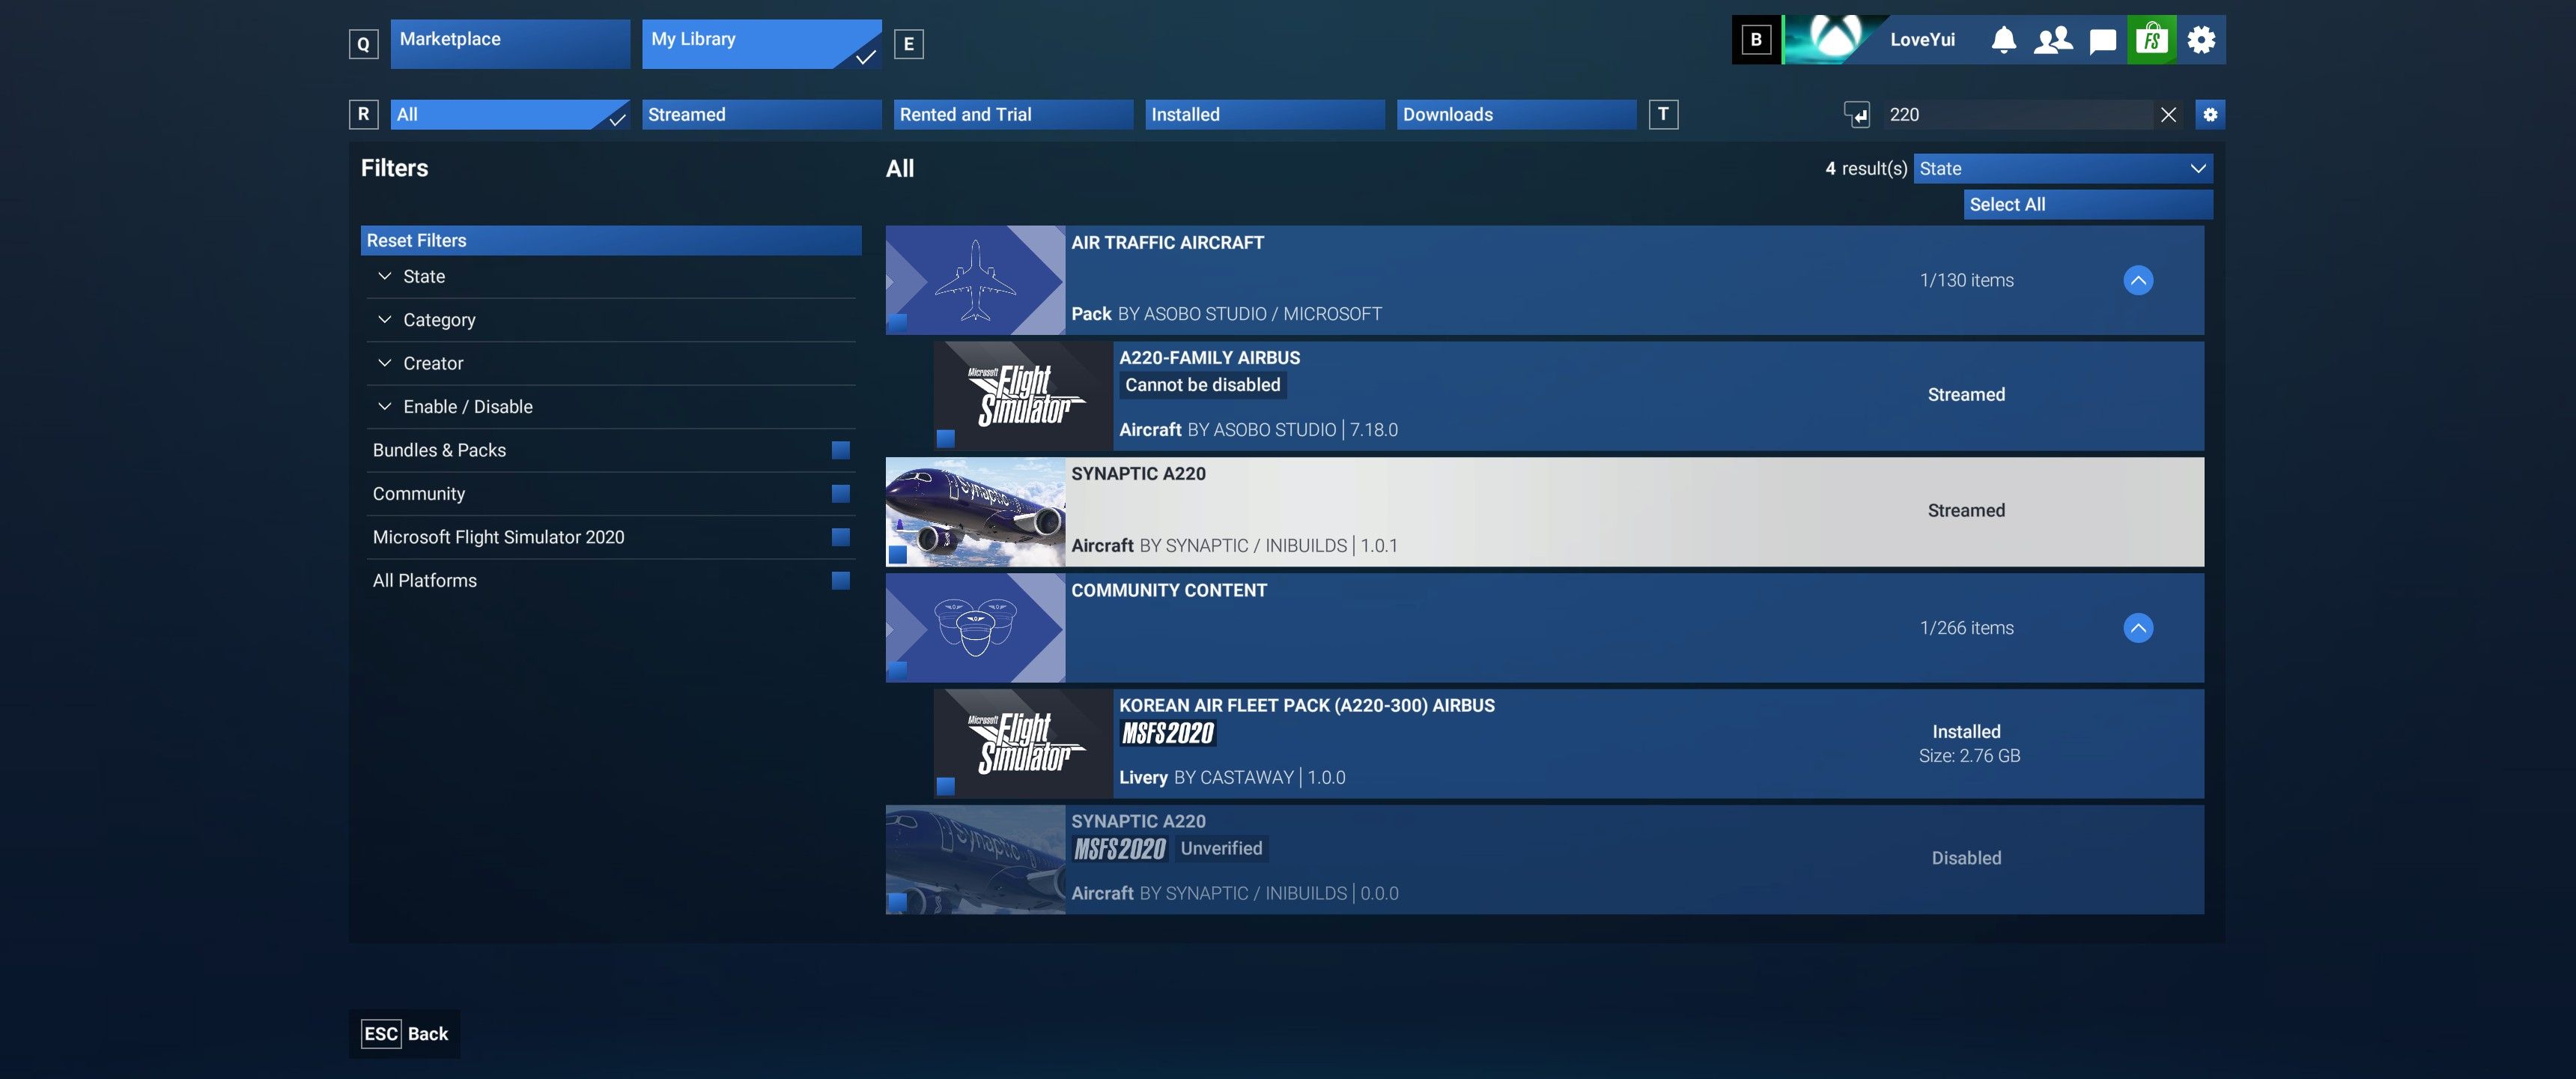Clear the search field with X icon

coord(2168,115)
